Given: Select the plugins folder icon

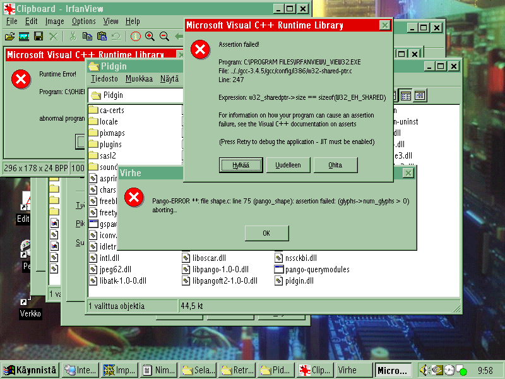Looking at the screenshot, I should point(93,144).
